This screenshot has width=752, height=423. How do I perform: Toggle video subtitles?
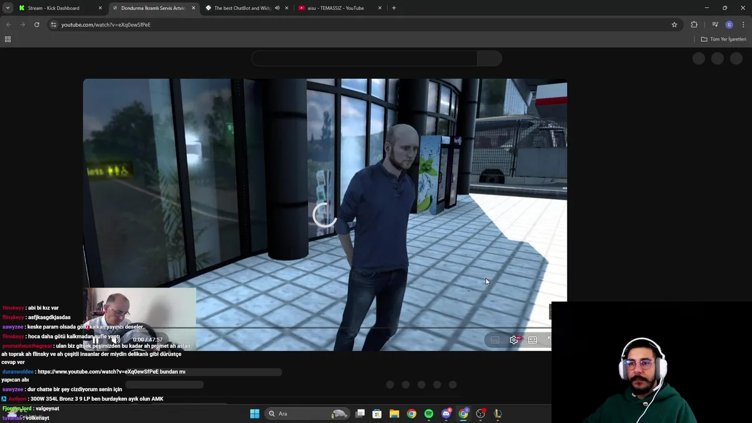pyautogui.click(x=495, y=340)
